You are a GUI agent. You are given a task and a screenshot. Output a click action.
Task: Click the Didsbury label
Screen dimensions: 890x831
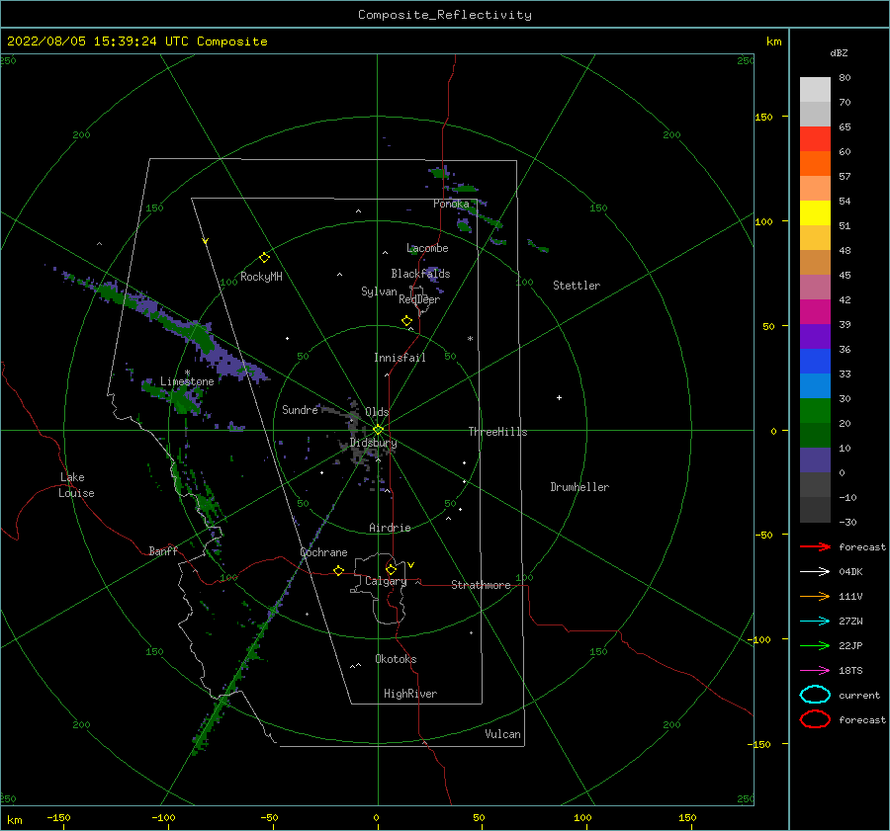[373, 443]
